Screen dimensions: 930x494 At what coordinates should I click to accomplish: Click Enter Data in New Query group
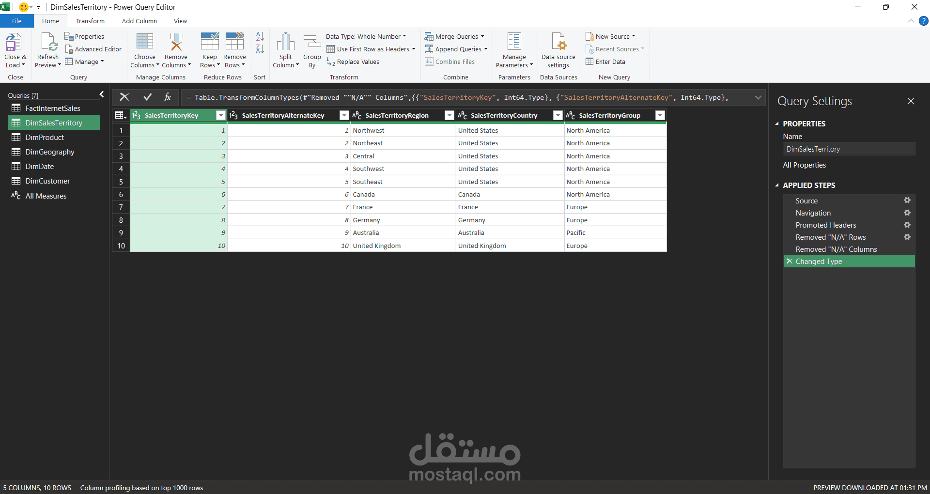(x=605, y=62)
